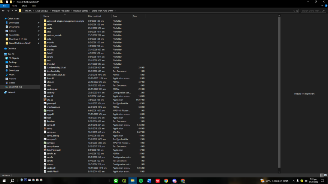The width and height of the screenshot is (328, 184).
Task: Open Spotify from the taskbar
Action: pos(141,181)
